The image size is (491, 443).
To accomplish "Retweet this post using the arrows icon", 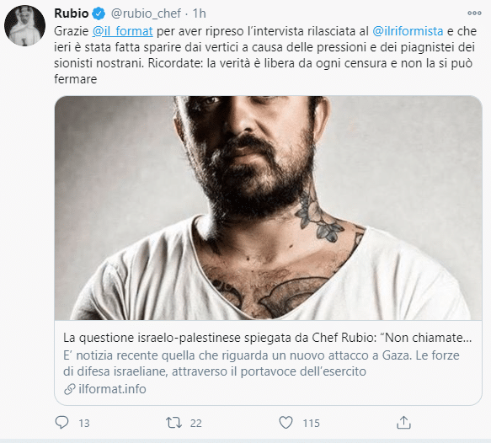I will (173, 423).
